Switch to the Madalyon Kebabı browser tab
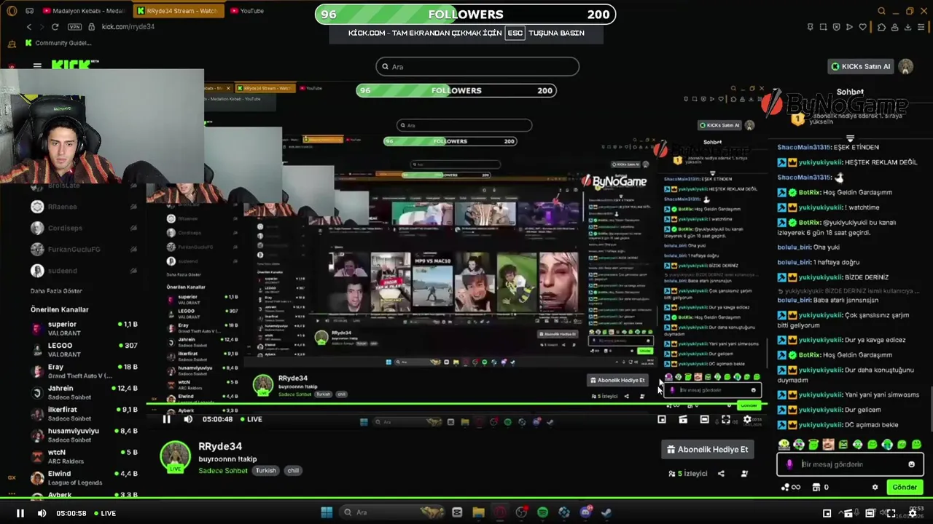Image resolution: width=933 pixels, height=524 pixels. pos(82,11)
